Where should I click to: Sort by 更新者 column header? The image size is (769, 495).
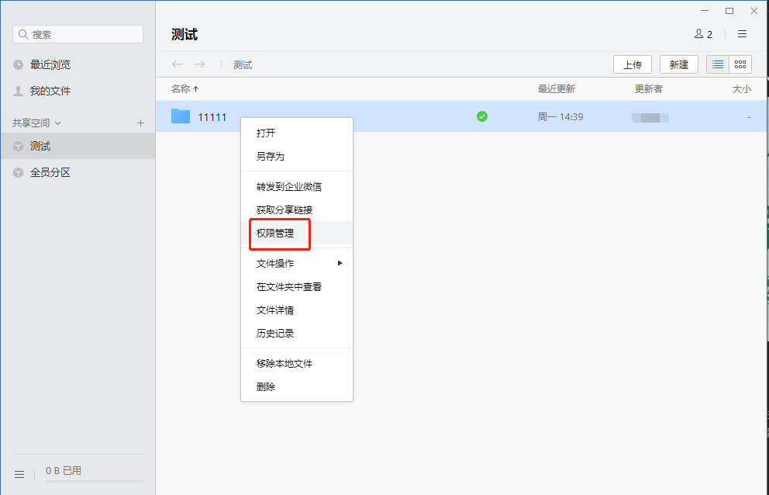pos(648,89)
